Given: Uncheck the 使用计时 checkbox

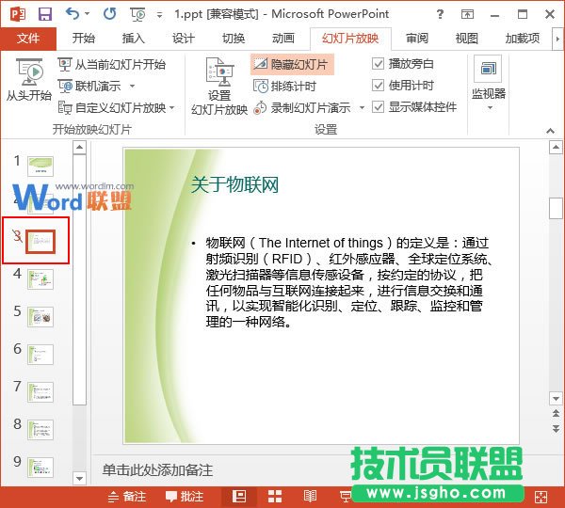Looking at the screenshot, I should (x=379, y=86).
